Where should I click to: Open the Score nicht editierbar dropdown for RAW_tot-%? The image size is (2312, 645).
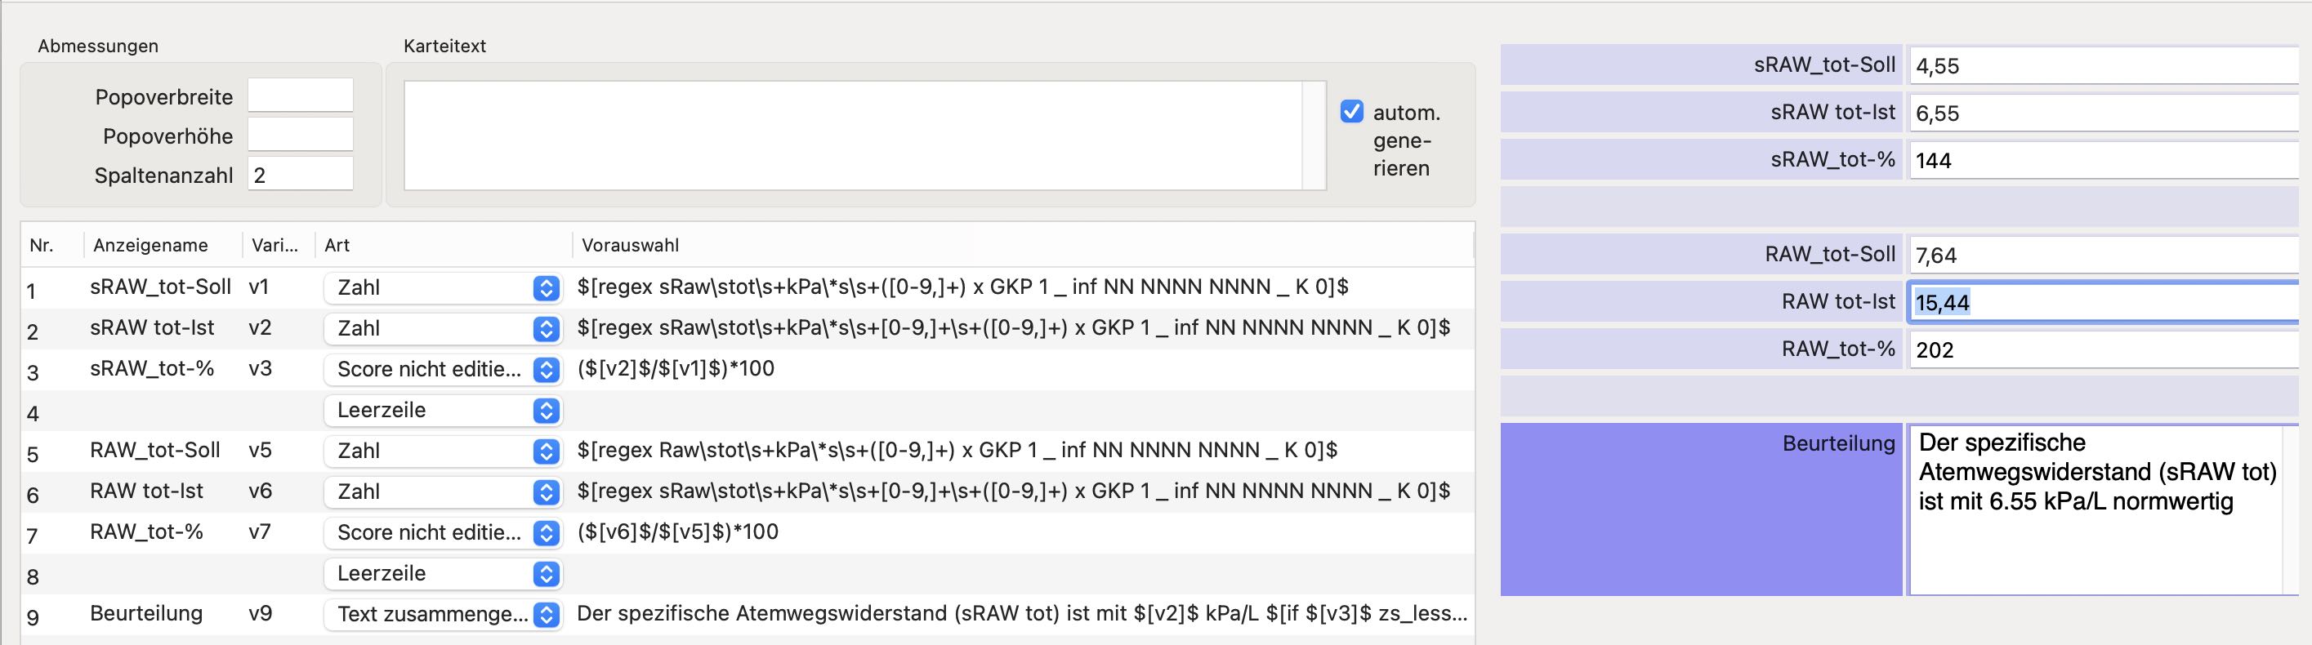(x=444, y=533)
